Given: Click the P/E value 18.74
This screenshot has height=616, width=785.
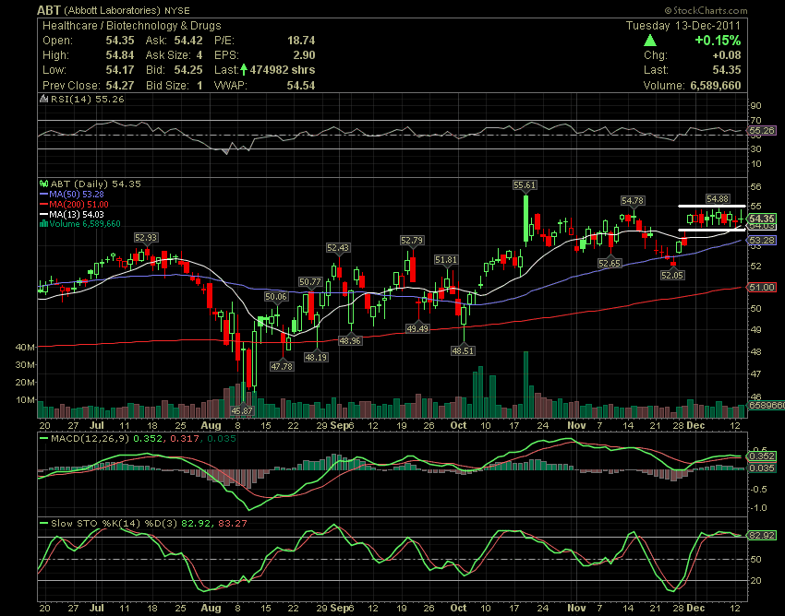Looking at the screenshot, I should 301,40.
